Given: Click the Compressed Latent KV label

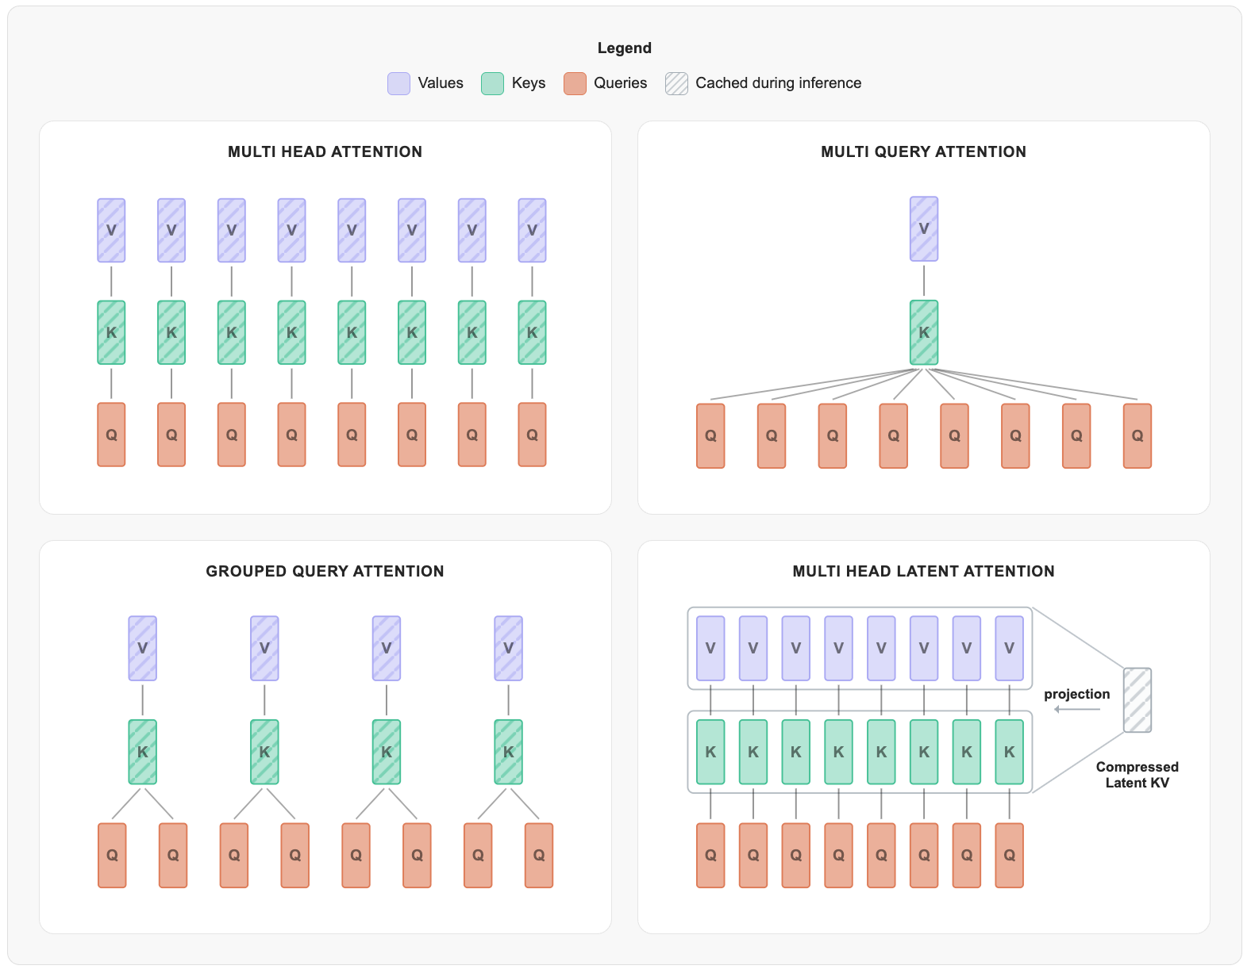Looking at the screenshot, I should (1137, 775).
